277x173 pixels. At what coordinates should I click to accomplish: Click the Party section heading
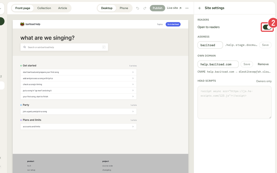pyautogui.click(x=26, y=105)
